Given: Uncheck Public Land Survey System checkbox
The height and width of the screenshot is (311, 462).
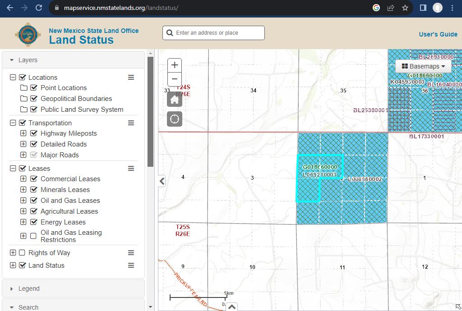Looking at the screenshot, I should pyautogui.click(x=33, y=110).
